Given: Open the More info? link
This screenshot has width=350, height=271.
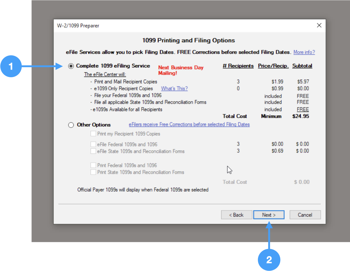Looking at the screenshot, I should pyautogui.click(x=304, y=52).
